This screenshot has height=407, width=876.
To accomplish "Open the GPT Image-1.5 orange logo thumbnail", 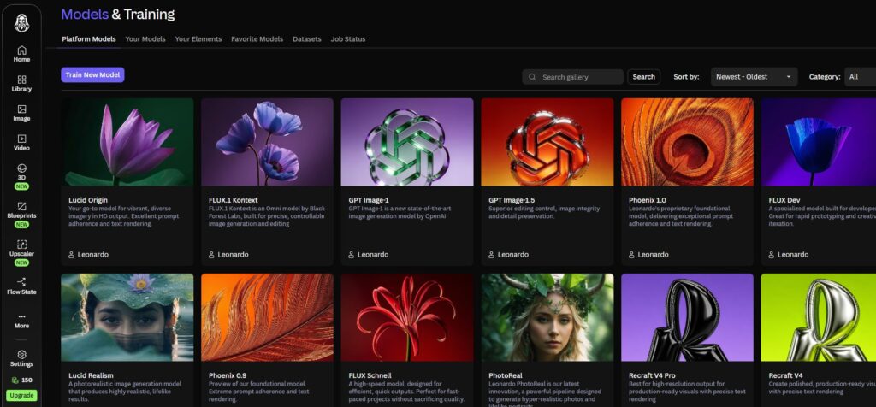I will (x=547, y=142).
